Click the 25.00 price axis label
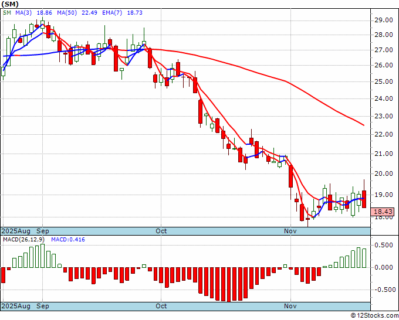 coord(384,82)
